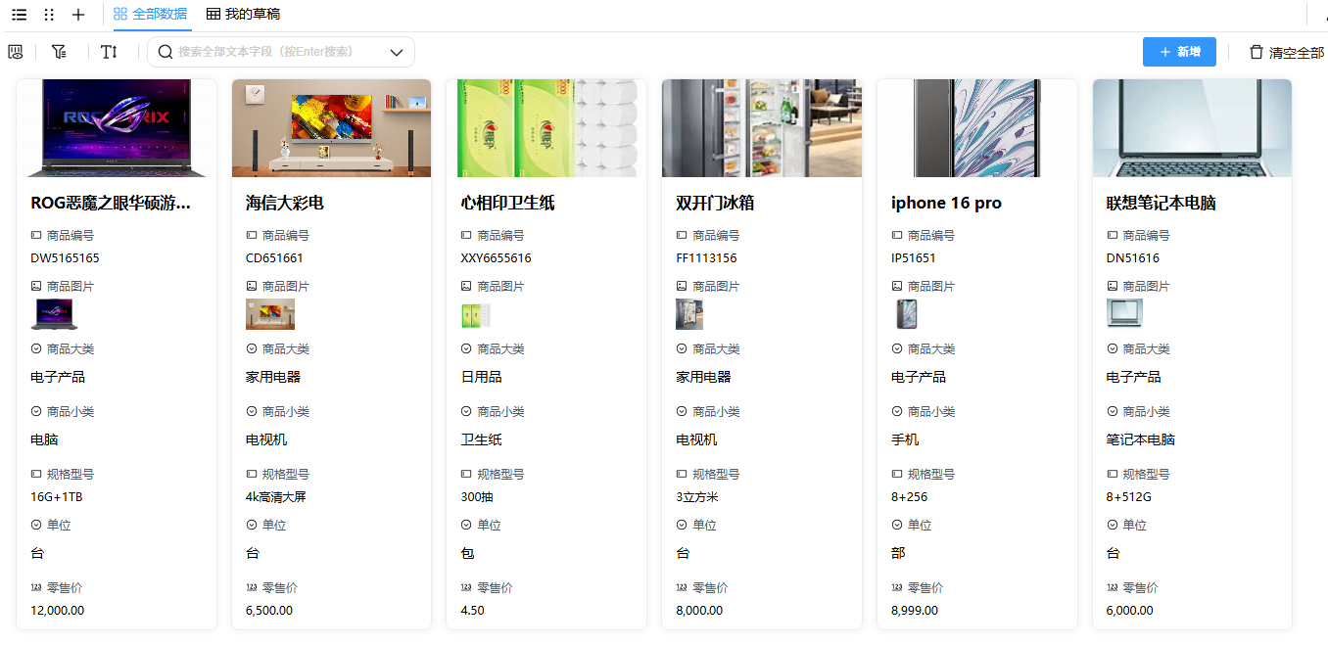Open the 双开门冰箱 card title
The image size is (1328, 646).
tap(715, 204)
